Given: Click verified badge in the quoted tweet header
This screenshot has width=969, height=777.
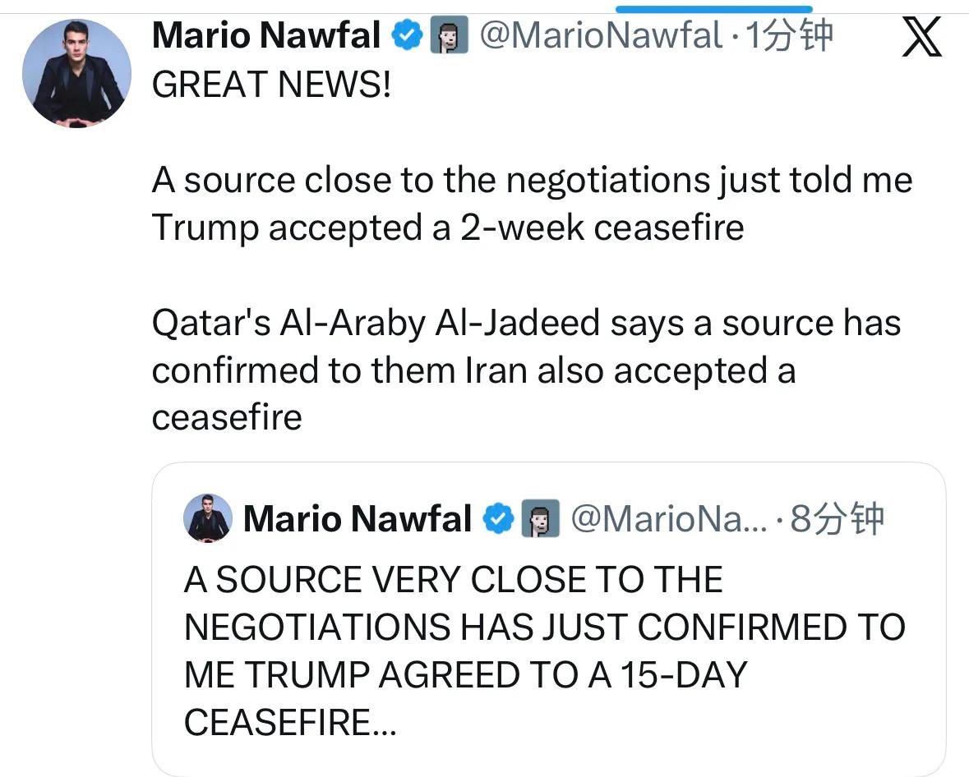Looking at the screenshot, I should click(x=500, y=519).
